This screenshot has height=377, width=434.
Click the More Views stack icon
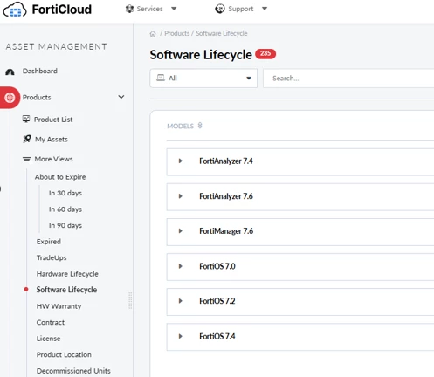[26, 159]
